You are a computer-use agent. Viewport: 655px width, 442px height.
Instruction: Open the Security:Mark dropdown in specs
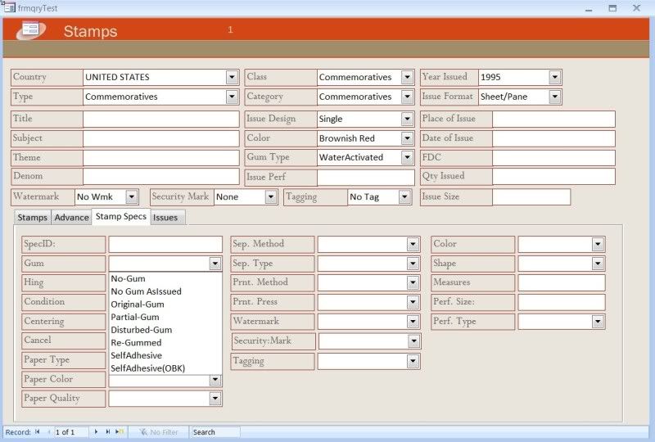pyautogui.click(x=413, y=341)
